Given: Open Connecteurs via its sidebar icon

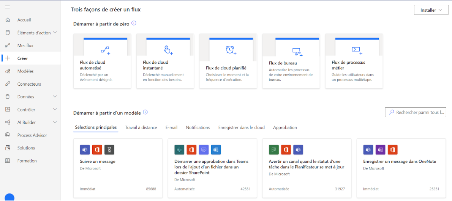Looking at the screenshot, I should point(8,84).
